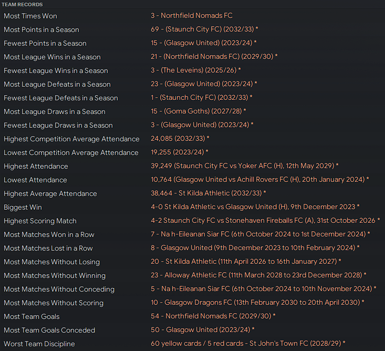This screenshot has width=385, height=351.
Task: Click '3 - (Glasgow United) (2023/24)' fewest draws value
Action: (202, 125)
